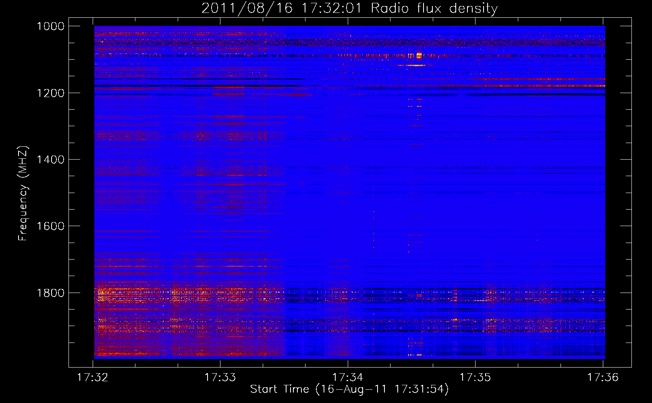Click the 'Start Time (16-Aug-11 17:31:54)' label
Image resolution: width=652 pixels, height=403 pixels.
tap(349, 389)
